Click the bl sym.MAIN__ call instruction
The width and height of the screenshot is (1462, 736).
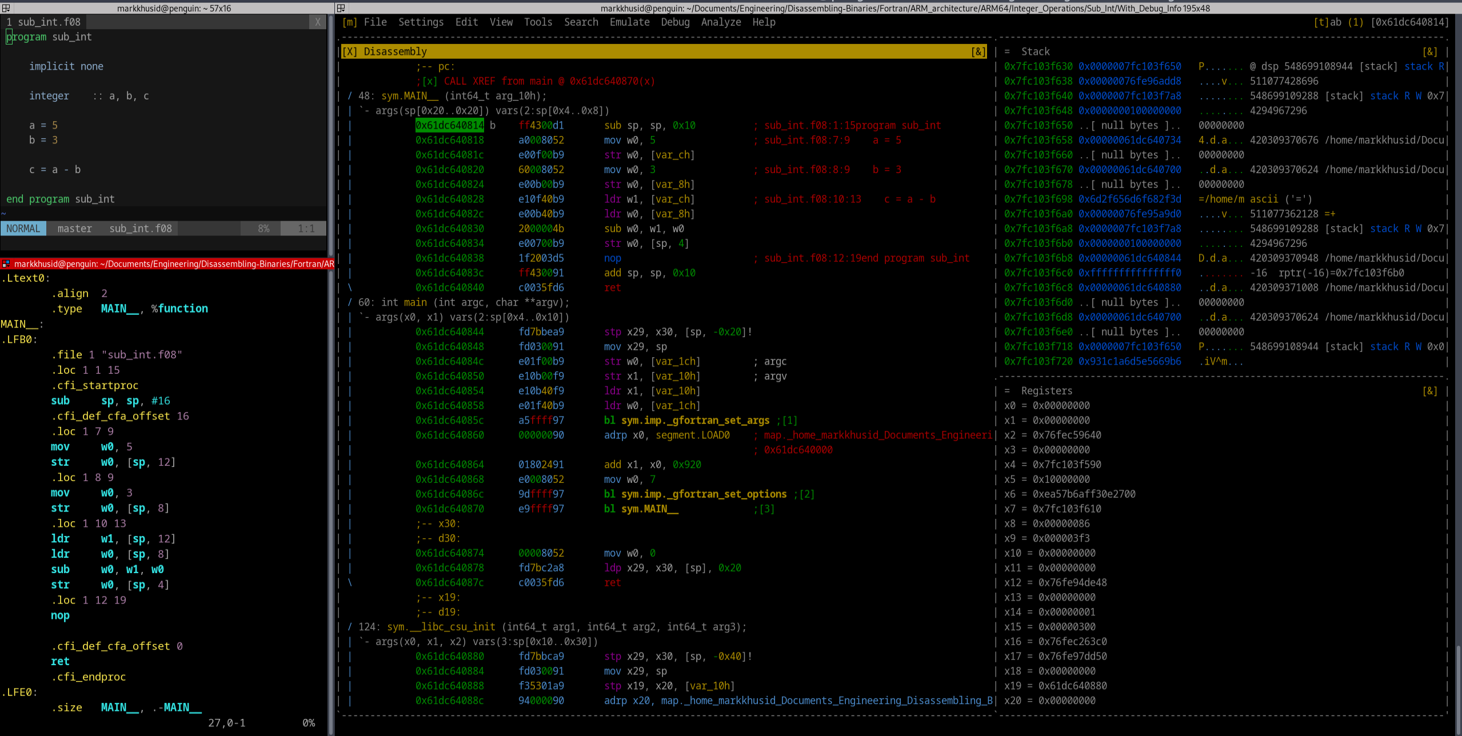pyautogui.click(x=641, y=509)
